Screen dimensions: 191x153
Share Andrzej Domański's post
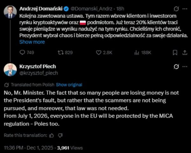(x=184, y=52)
